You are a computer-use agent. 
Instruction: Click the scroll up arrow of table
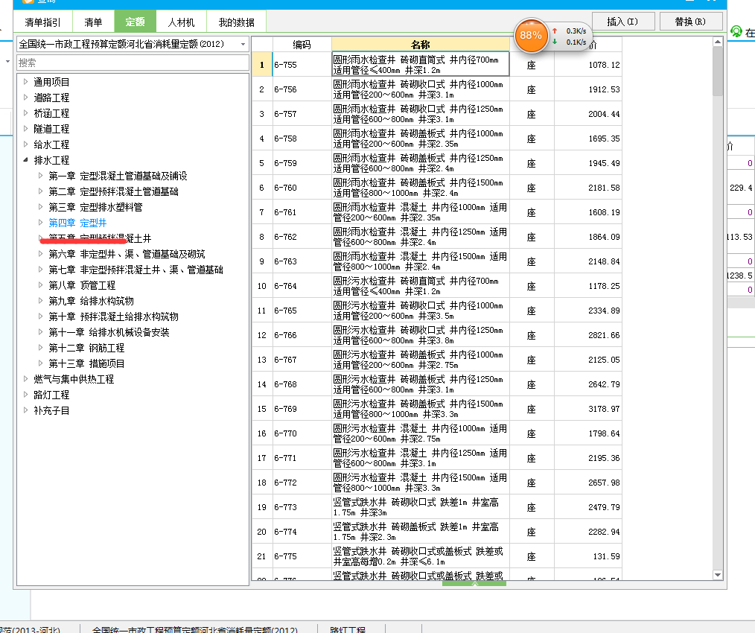coord(718,42)
